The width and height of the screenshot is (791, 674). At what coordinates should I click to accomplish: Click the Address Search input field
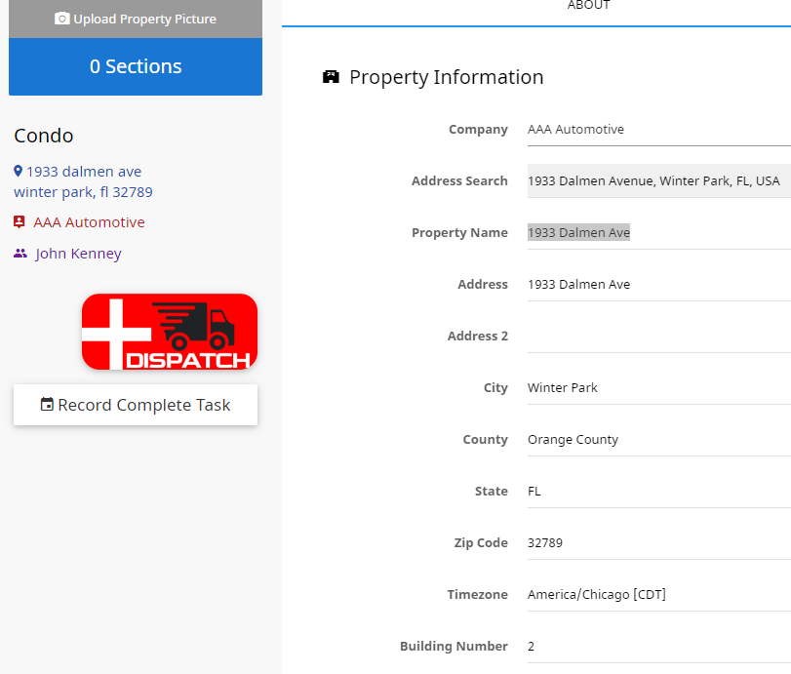658,180
